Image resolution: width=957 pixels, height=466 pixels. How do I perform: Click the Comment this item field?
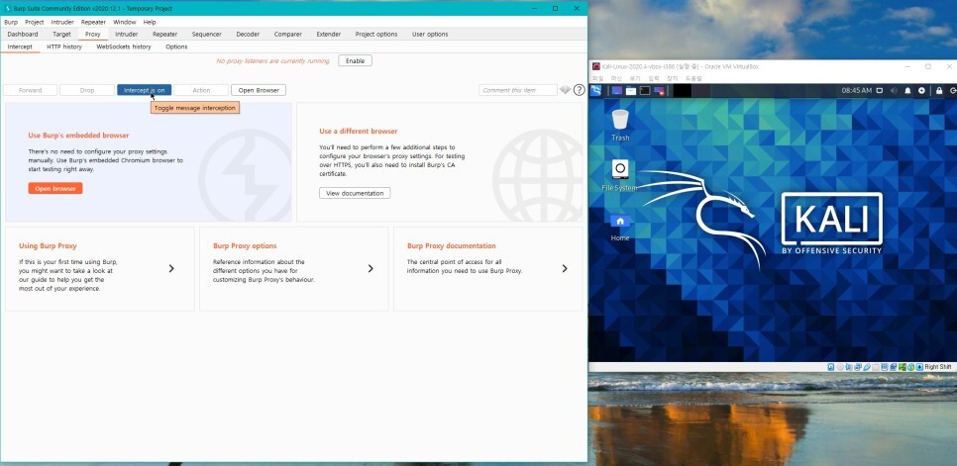[517, 90]
